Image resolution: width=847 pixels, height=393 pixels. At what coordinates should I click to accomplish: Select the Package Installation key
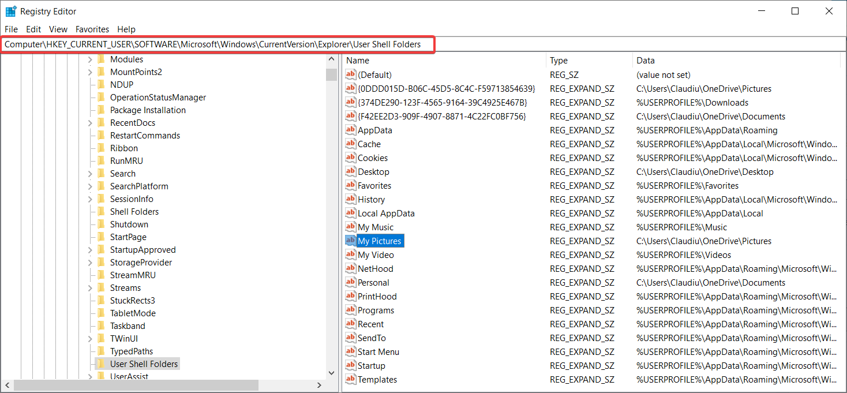[x=148, y=110]
